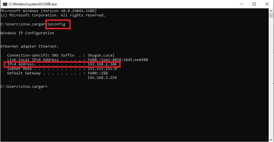Click the scrollbar down arrow
This screenshot has width=274, height=142.
coord(271,139)
